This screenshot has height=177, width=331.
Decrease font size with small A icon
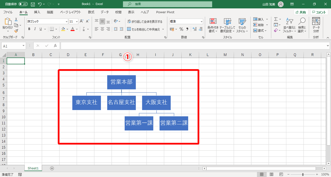pos(87,21)
